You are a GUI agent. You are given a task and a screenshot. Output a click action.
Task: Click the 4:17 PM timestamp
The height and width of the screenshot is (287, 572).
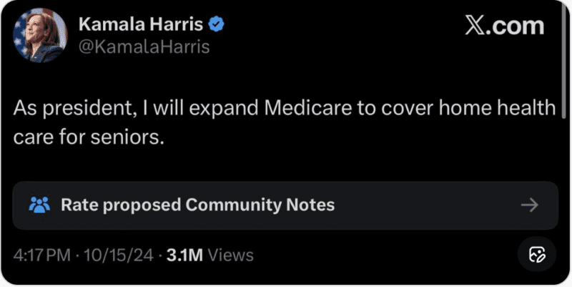[42, 255]
